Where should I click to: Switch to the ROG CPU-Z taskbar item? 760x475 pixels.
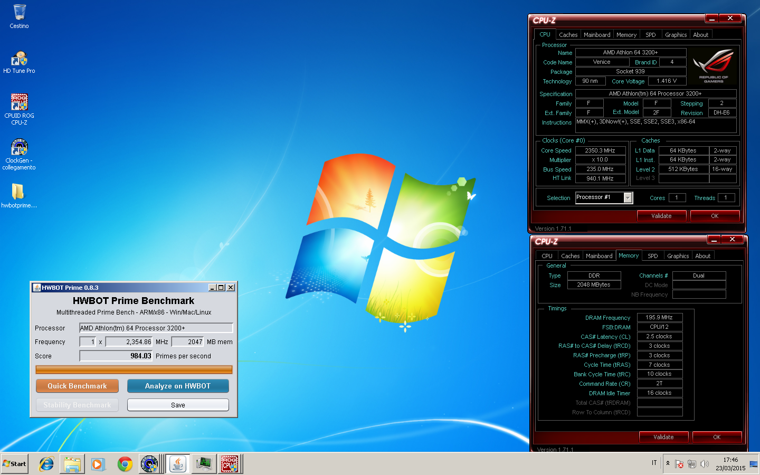230,464
